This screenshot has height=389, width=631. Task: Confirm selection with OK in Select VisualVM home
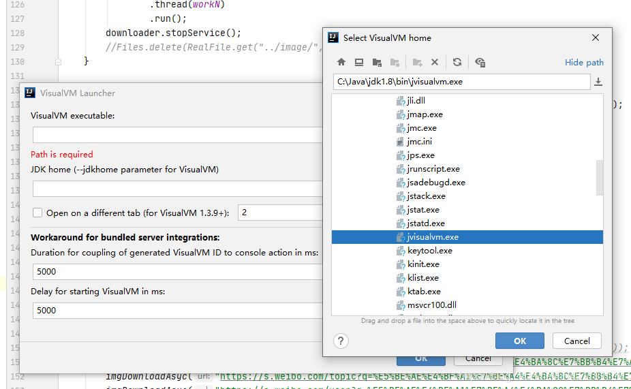click(519, 341)
